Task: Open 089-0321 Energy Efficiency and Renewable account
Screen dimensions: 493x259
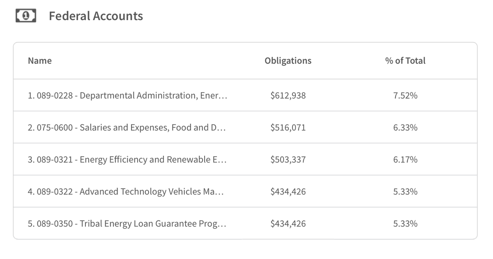Action: coord(127,160)
